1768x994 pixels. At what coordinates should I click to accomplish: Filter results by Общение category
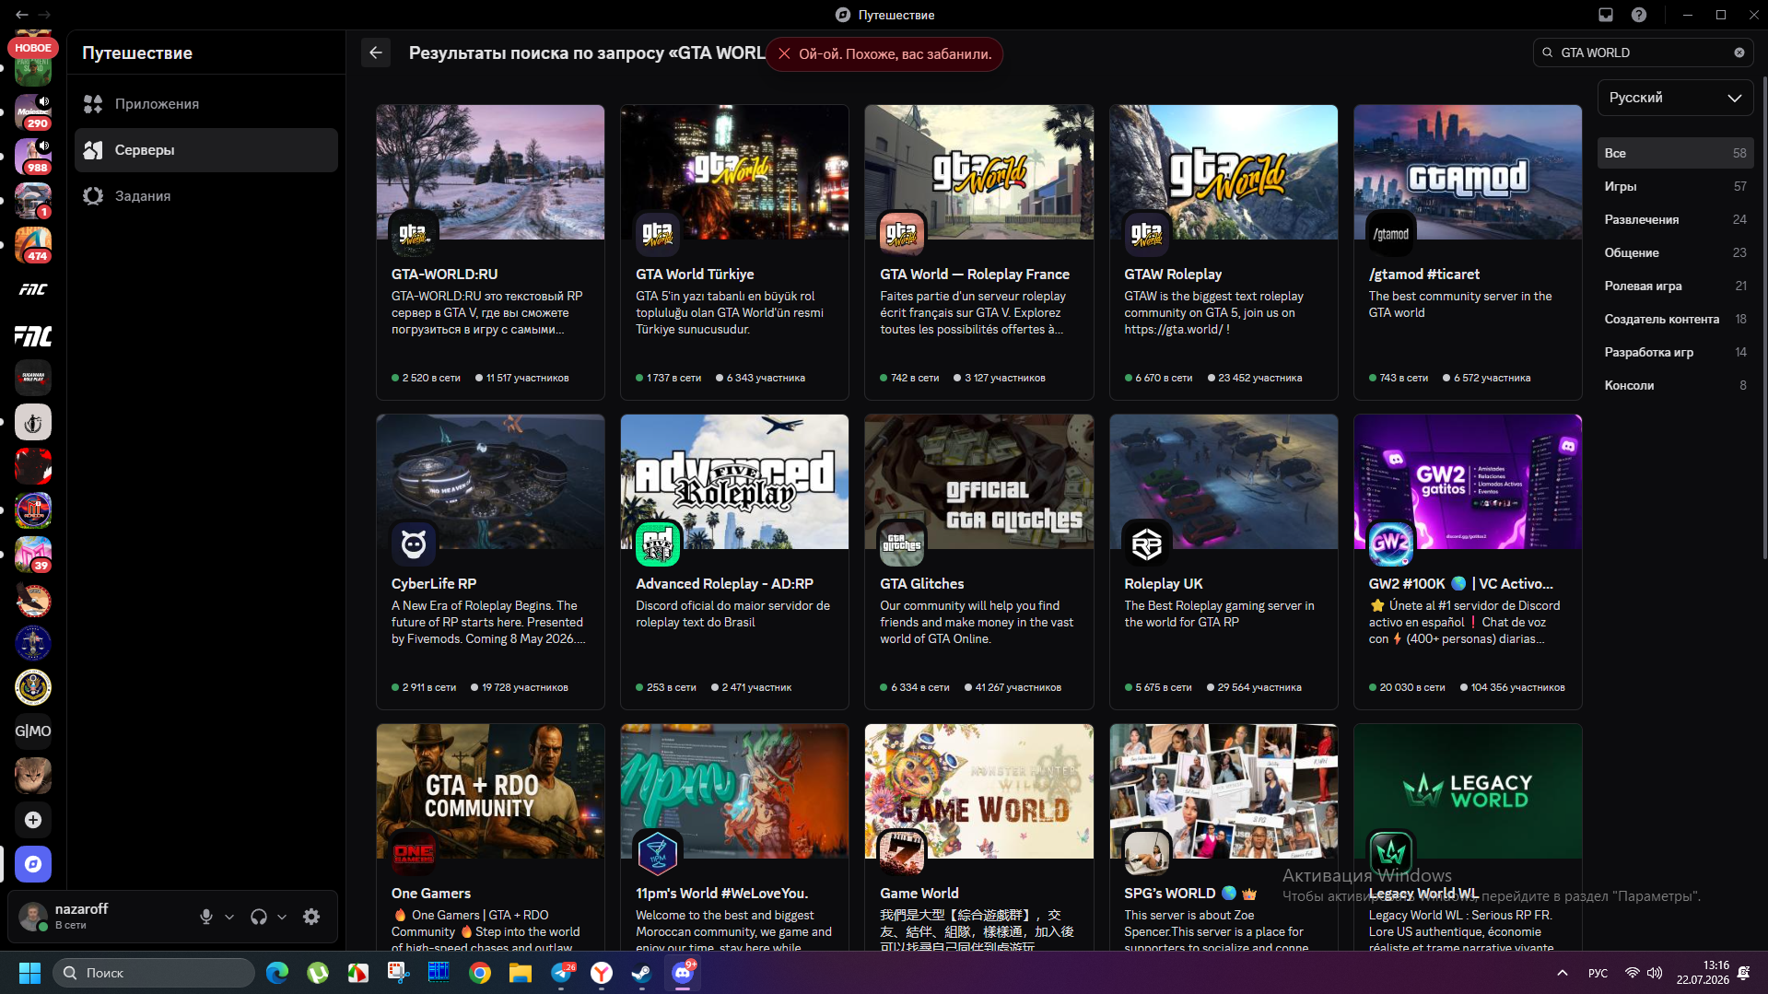[1675, 252]
